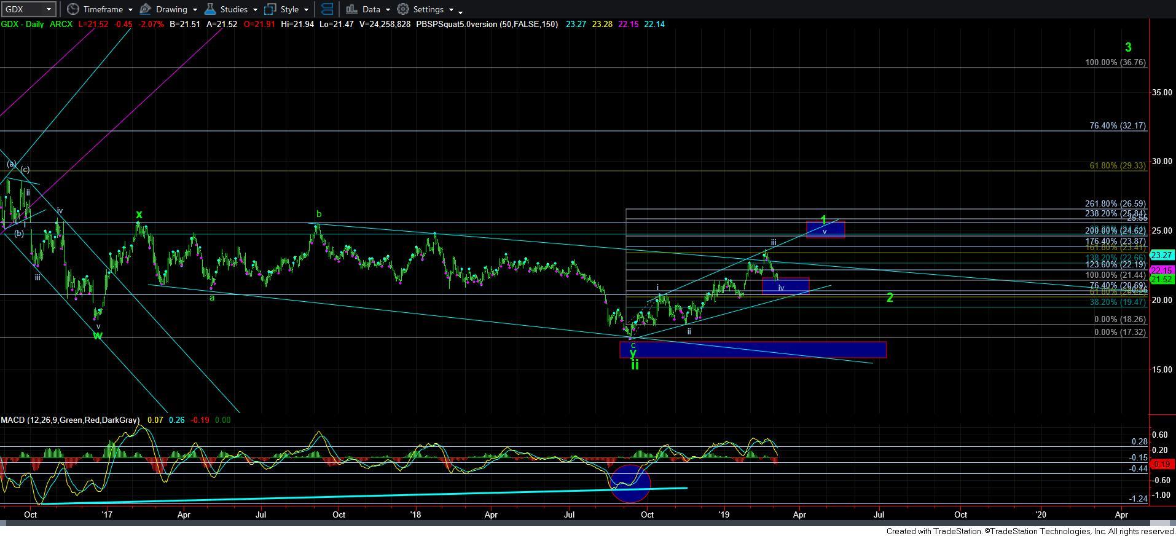
Task: Select the 76.40% (32.17) Fibonacci label
Action: coord(1118,125)
